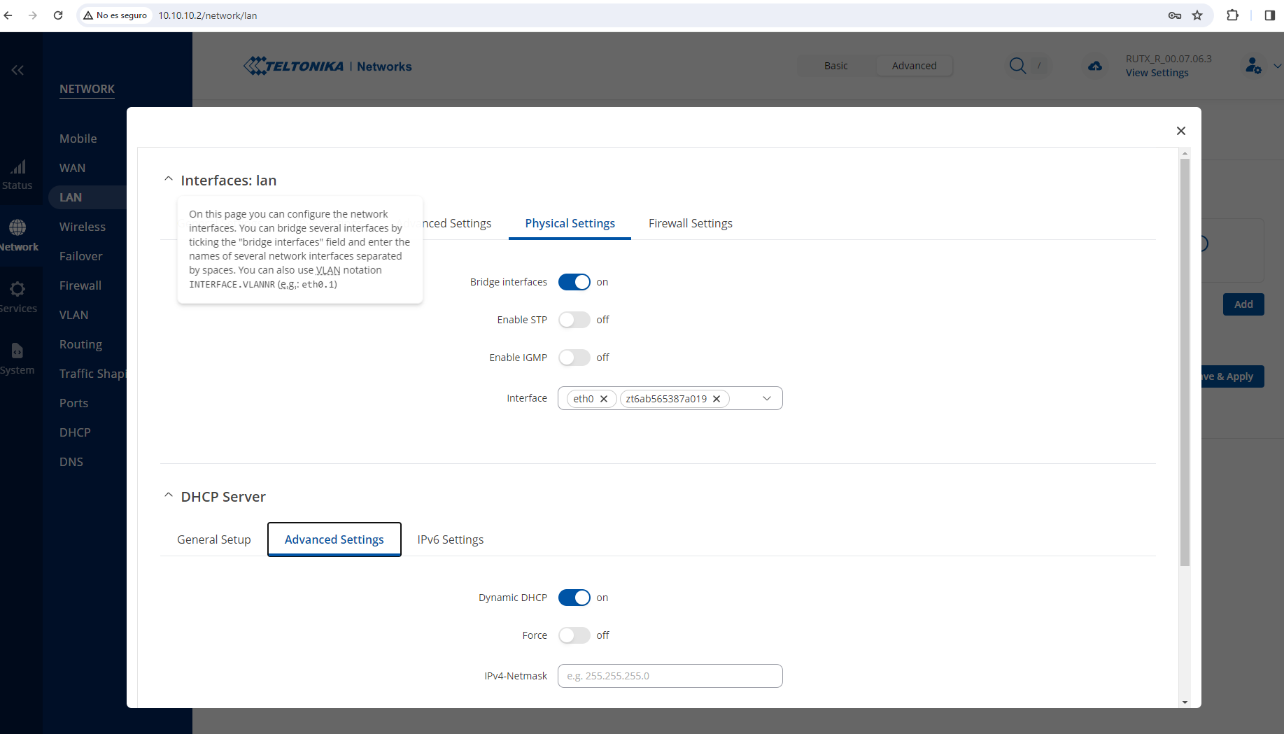This screenshot has width=1284, height=734.
Task: Click the View Settings link
Action: coord(1157,72)
